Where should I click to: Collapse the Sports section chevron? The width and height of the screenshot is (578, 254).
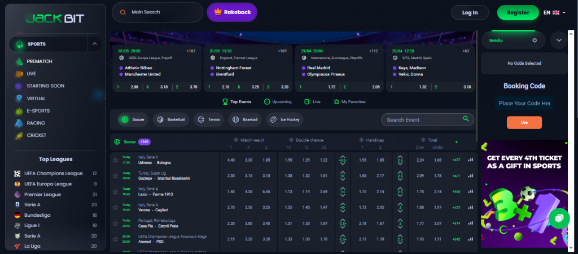[95, 44]
